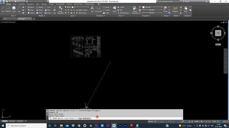The height and width of the screenshot is (128, 229).
Task: Click the Array tool
Action: coord(48,13)
